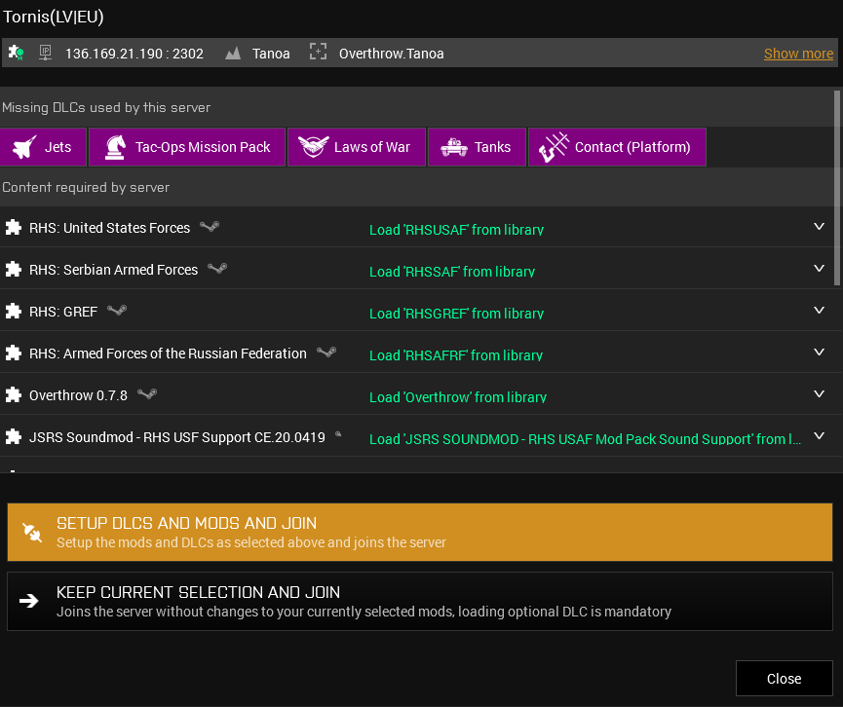Click the Overthrow.Tanoa mission bracket icon
This screenshot has height=707, width=843.
(318, 54)
